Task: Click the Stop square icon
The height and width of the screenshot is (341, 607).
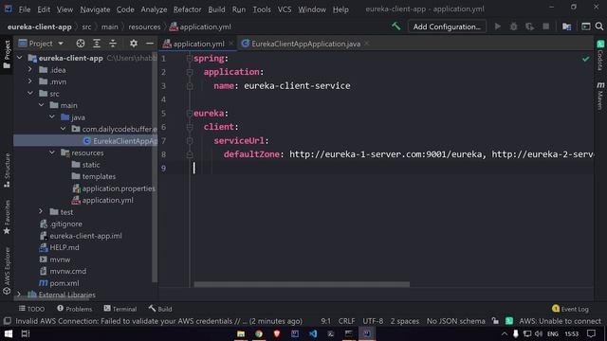Action: click(546, 27)
